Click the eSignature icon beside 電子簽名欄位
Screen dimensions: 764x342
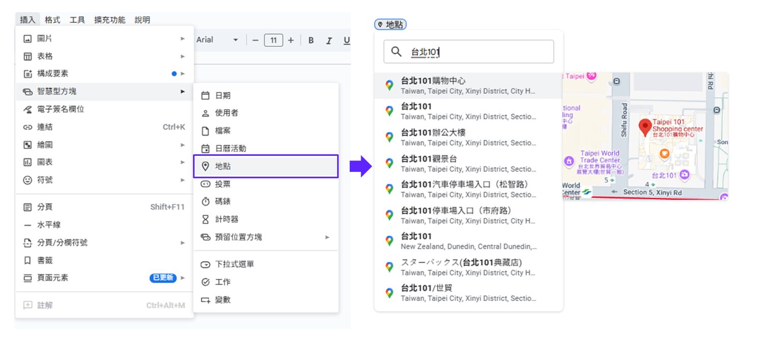click(x=28, y=109)
